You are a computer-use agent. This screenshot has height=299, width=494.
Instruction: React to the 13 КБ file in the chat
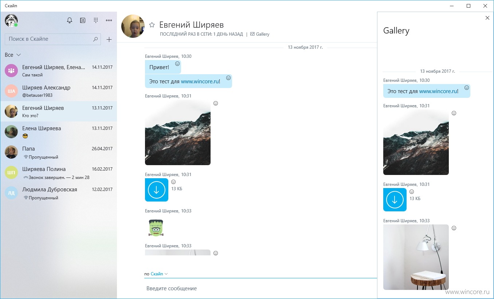[x=173, y=182]
